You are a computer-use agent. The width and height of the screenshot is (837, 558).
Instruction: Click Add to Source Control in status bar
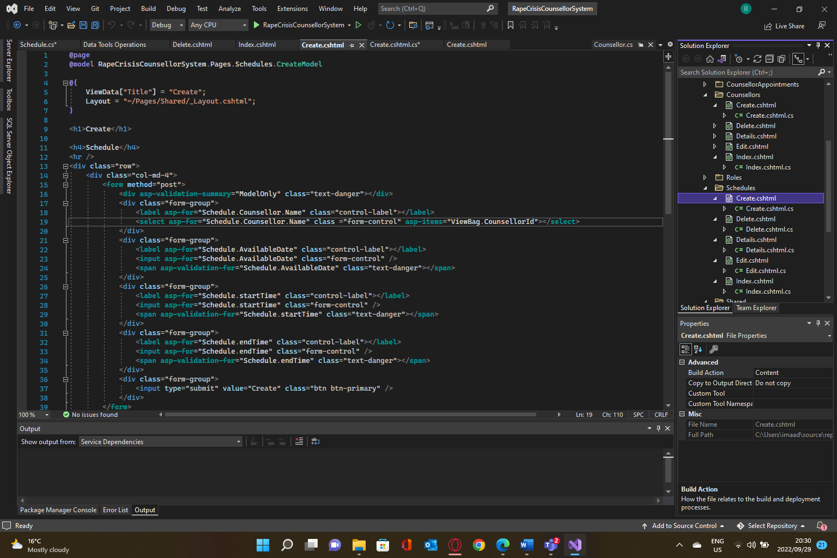click(684, 526)
